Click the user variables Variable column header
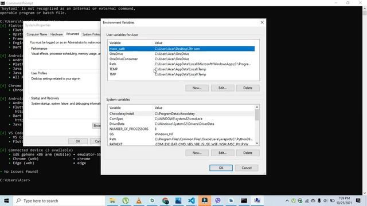This screenshot has height=206, width=367. pyautogui.click(x=130, y=43)
